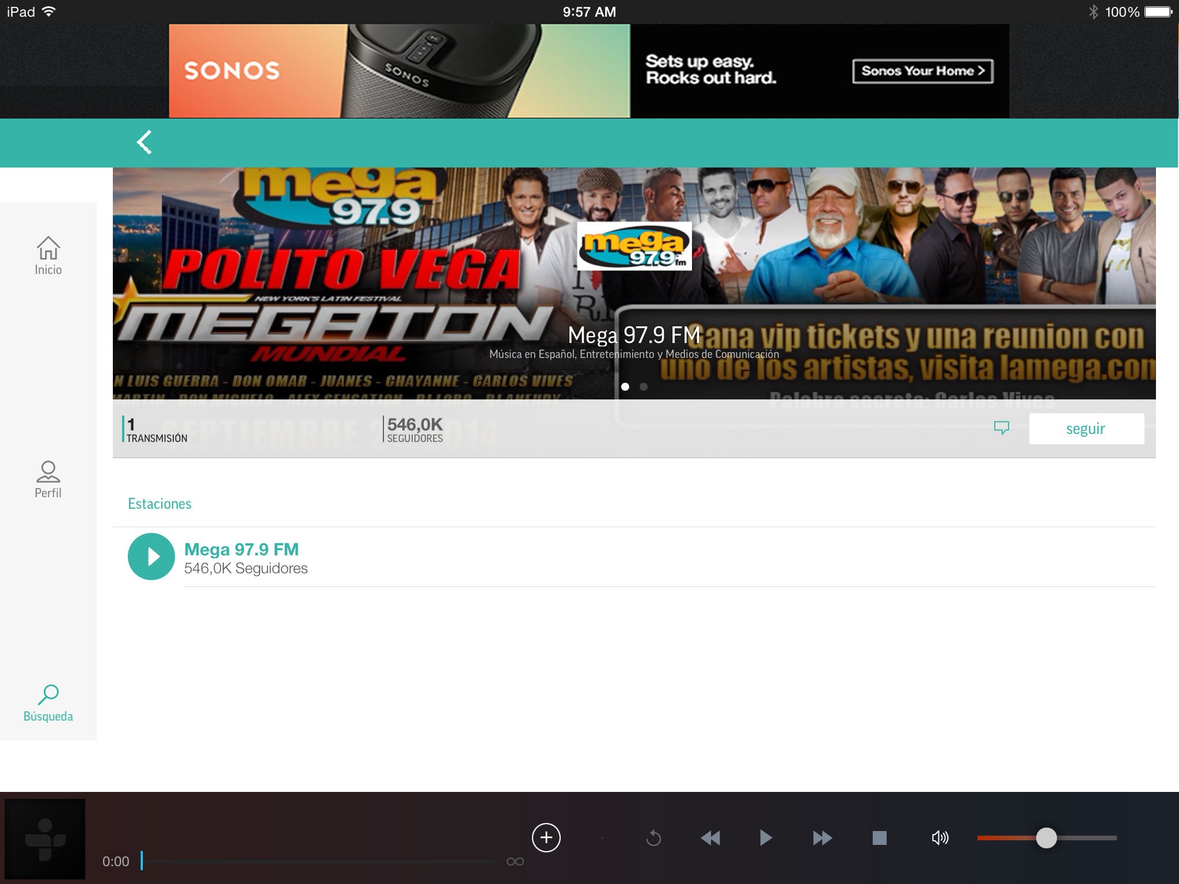Click the comment/chat icon next to seguir

coord(1001,428)
